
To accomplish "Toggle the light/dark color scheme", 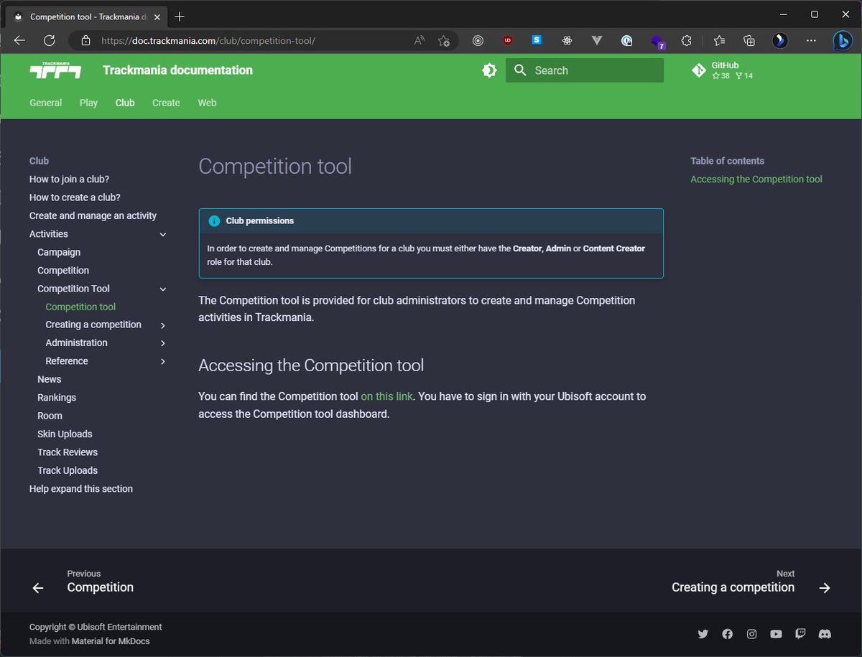I will coord(489,70).
